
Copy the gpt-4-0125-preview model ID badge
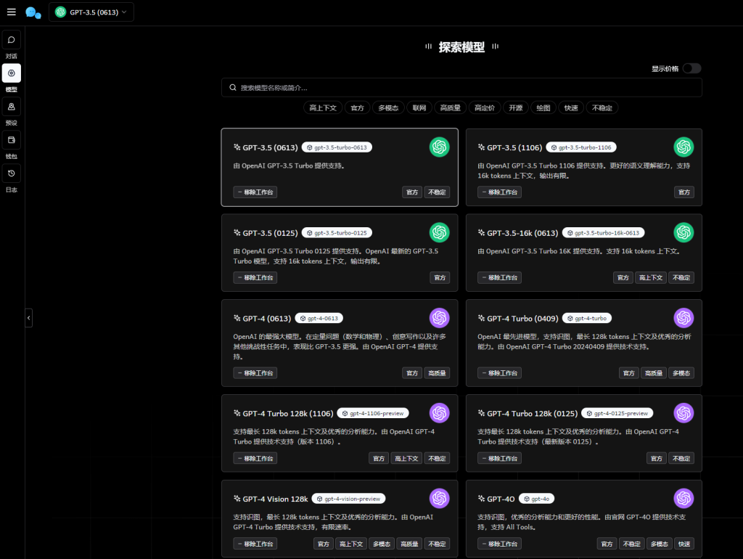point(617,413)
